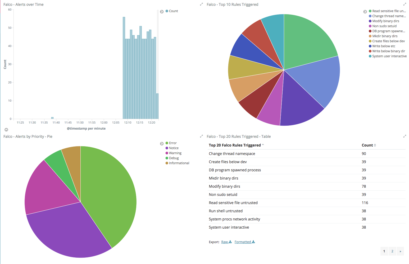Viewport: 409px width, 264px height.
Task: Click the System procs network activity table row
Action: coord(307,219)
